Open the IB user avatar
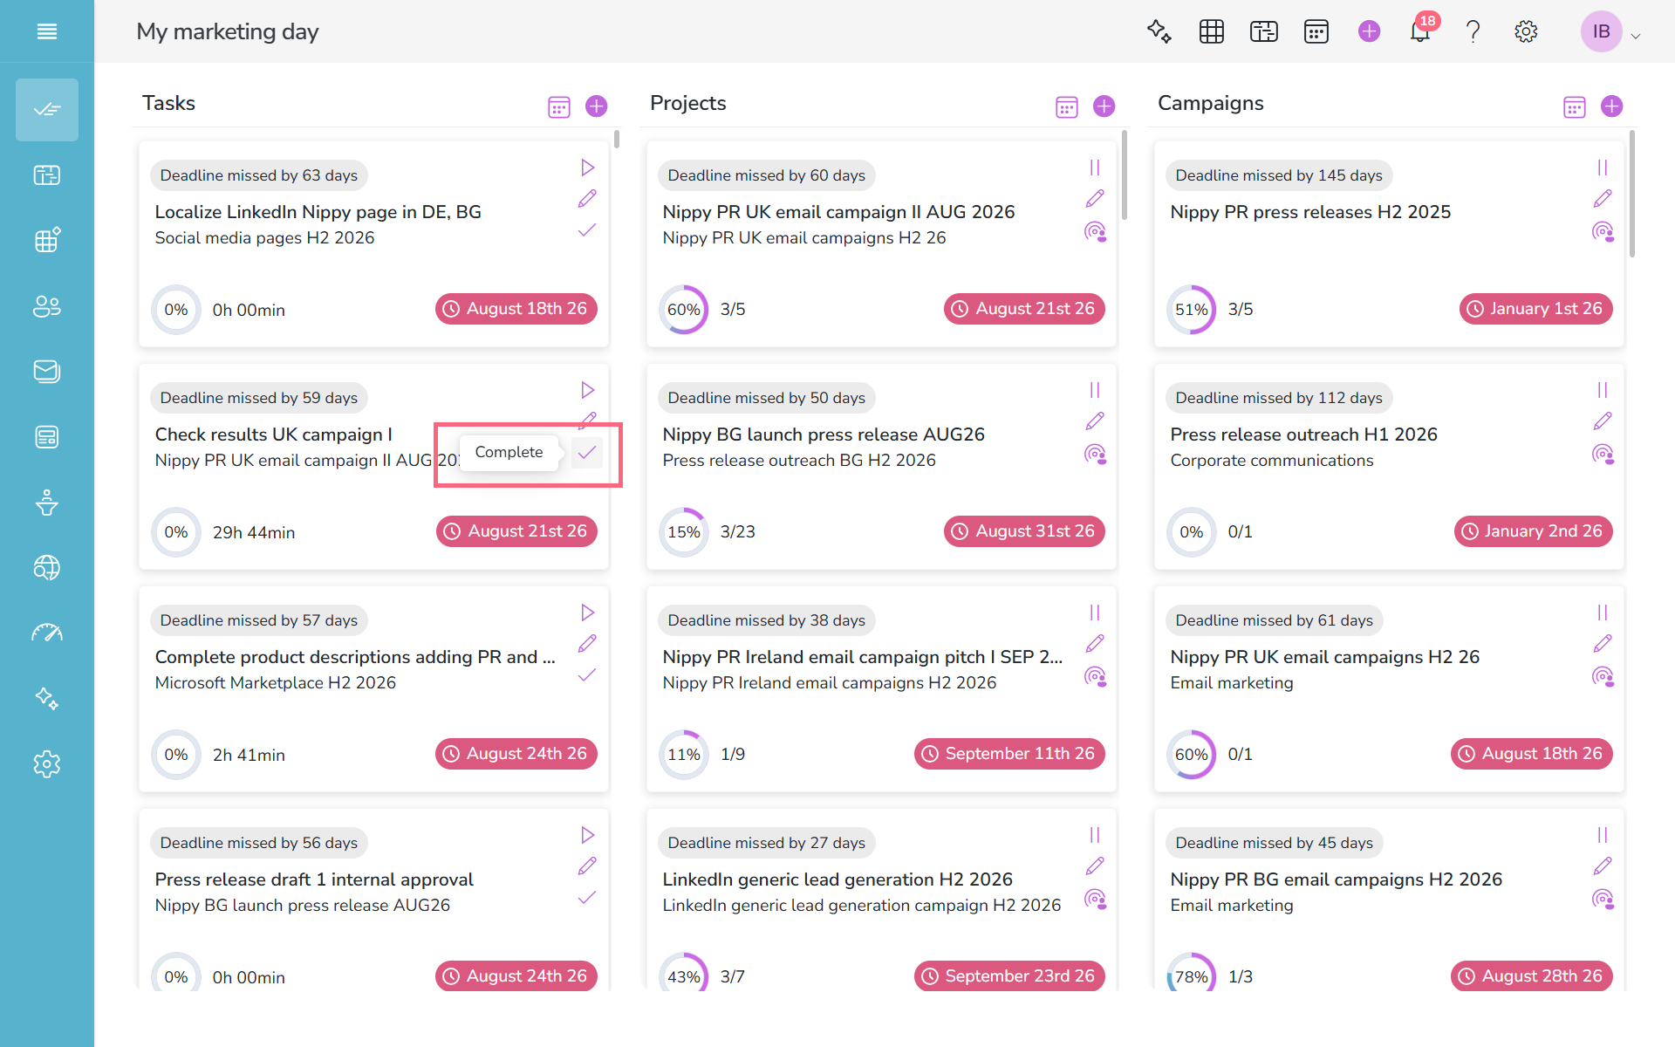The width and height of the screenshot is (1675, 1047). (1602, 31)
